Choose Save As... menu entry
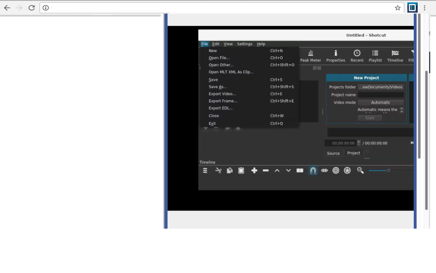The width and height of the screenshot is (436, 273). tap(249, 87)
